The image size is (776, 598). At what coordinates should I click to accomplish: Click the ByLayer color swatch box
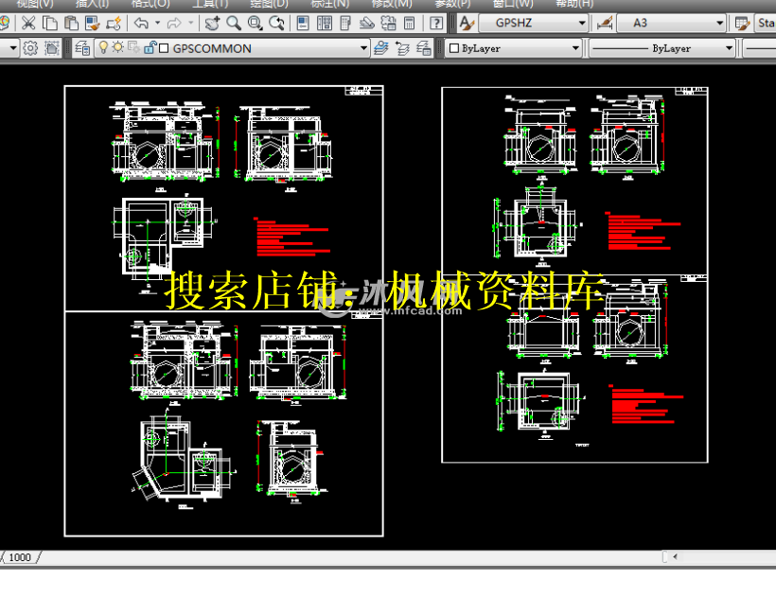(x=454, y=48)
